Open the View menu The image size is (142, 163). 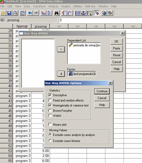pyautogui.click(x=18, y=6)
